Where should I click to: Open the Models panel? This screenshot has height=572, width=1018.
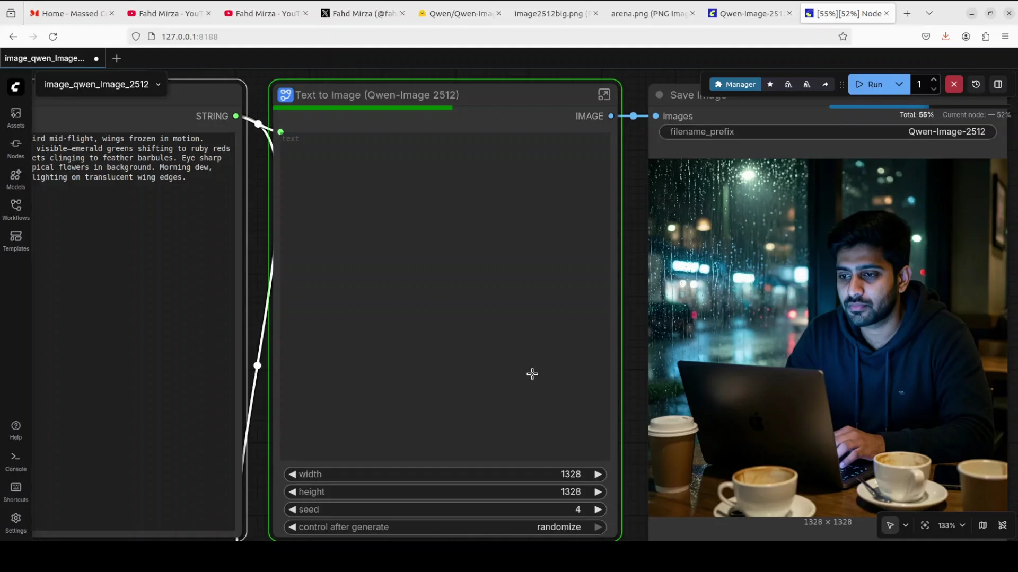(x=15, y=180)
